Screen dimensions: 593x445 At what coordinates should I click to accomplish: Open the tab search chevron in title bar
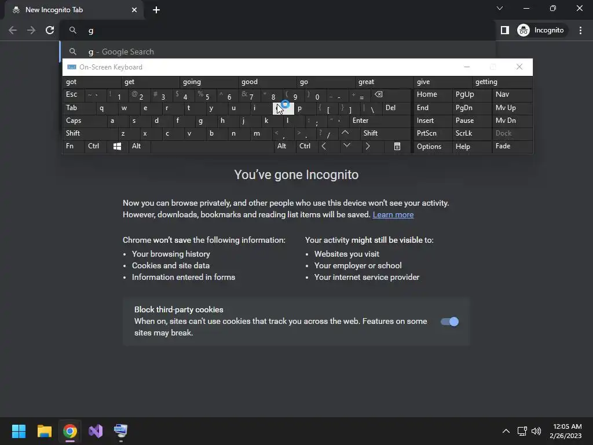(500, 8)
